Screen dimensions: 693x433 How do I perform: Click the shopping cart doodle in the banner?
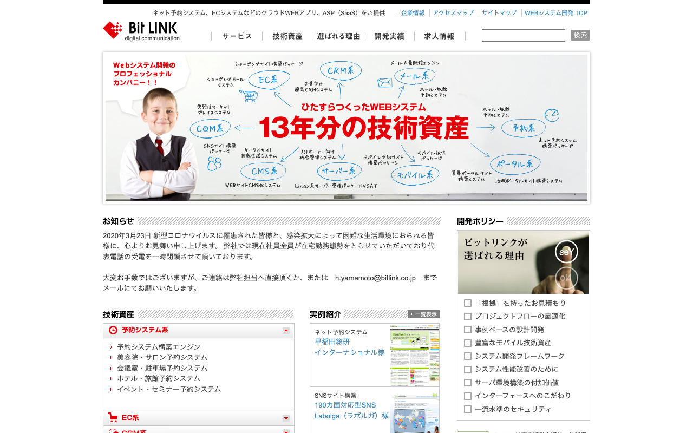(x=249, y=96)
